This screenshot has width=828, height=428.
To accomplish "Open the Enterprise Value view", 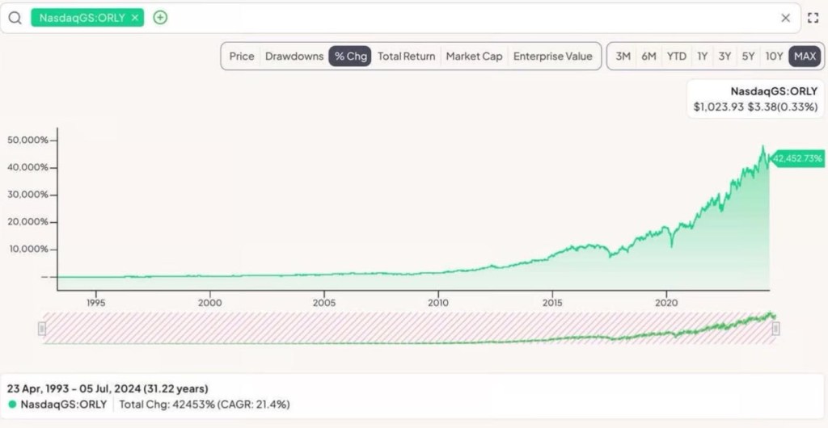I will click(x=552, y=57).
